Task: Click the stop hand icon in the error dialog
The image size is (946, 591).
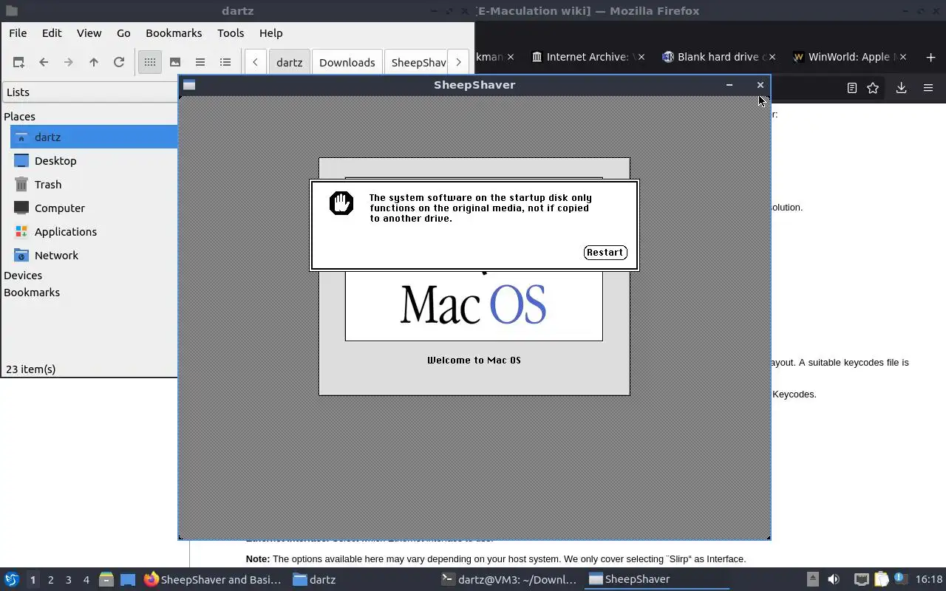Action: pyautogui.click(x=341, y=203)
